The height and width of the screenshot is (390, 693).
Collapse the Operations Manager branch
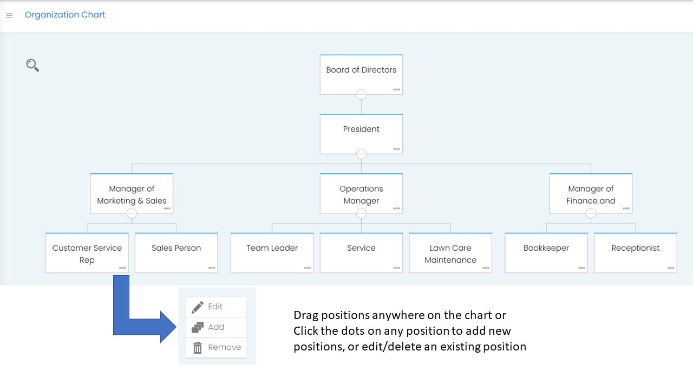(361, 213)
